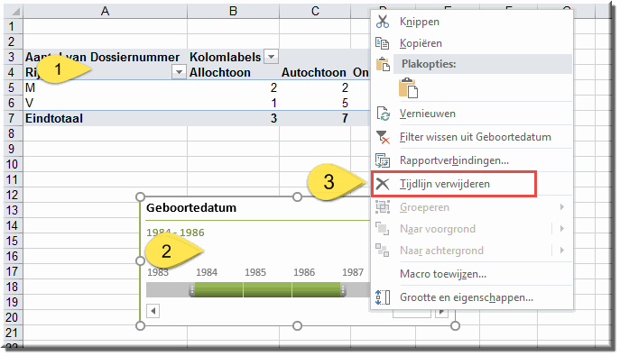Image resolution: width=620 pixels, height=356 pixels.
Task: Click the scissors Knippen icon
Action: pyautogui.click(x=383, y=22)
